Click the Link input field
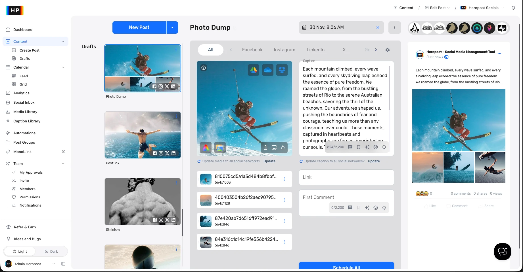 (346, 177)
